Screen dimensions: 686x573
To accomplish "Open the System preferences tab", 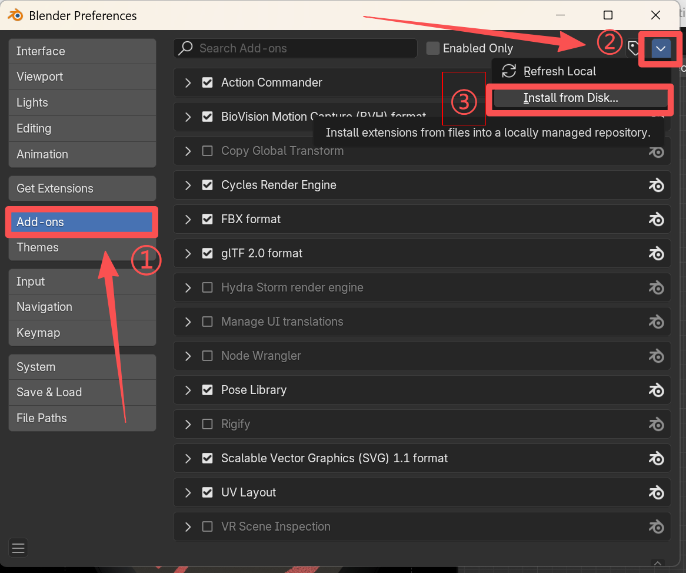I will (82, 367).
